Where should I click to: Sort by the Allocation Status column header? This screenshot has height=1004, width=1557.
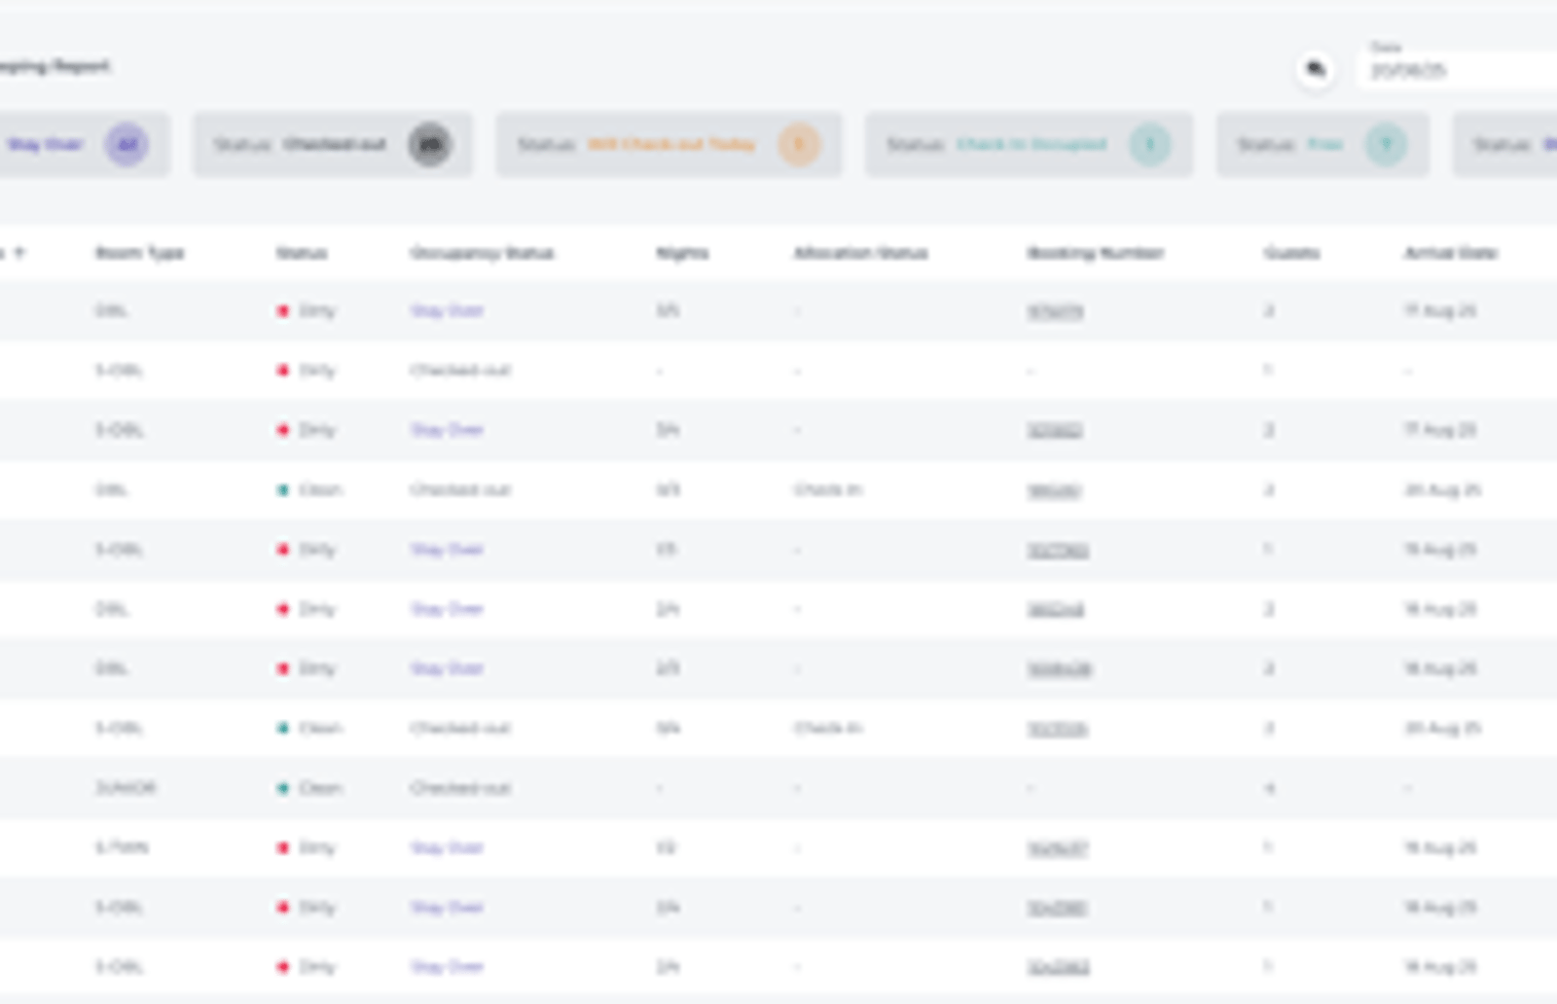coord(860,253)
